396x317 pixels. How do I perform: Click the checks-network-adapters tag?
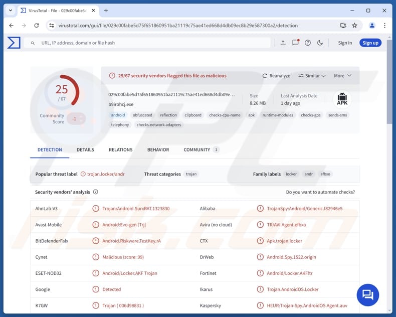click(x=159, y=125)
